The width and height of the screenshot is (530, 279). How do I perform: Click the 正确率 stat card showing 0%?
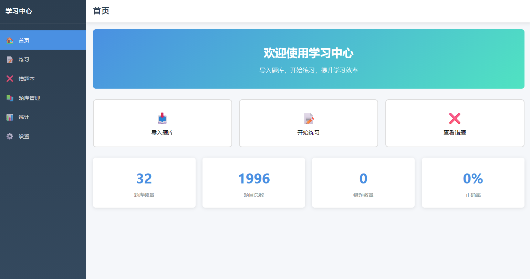click(x=473, y=183)
